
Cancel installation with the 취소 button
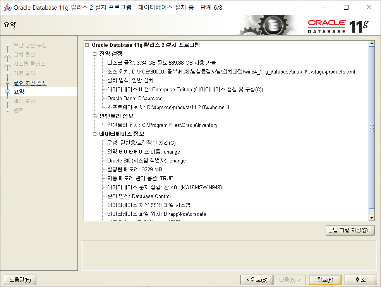click(x=360, y=280)
